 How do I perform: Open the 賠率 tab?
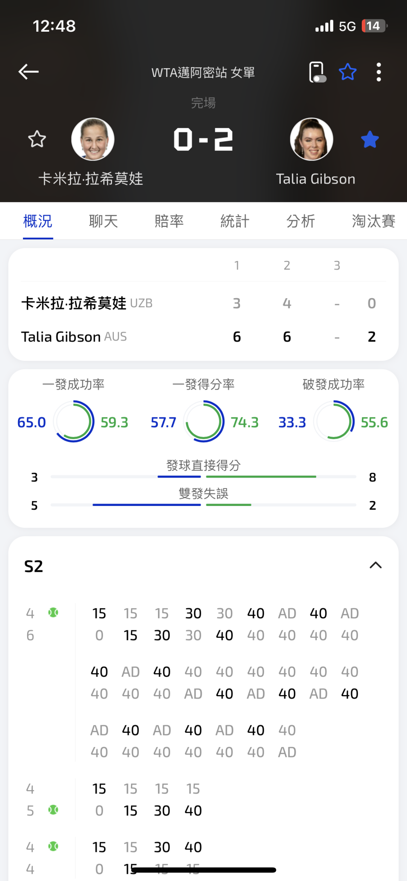(x=169, y=221)
